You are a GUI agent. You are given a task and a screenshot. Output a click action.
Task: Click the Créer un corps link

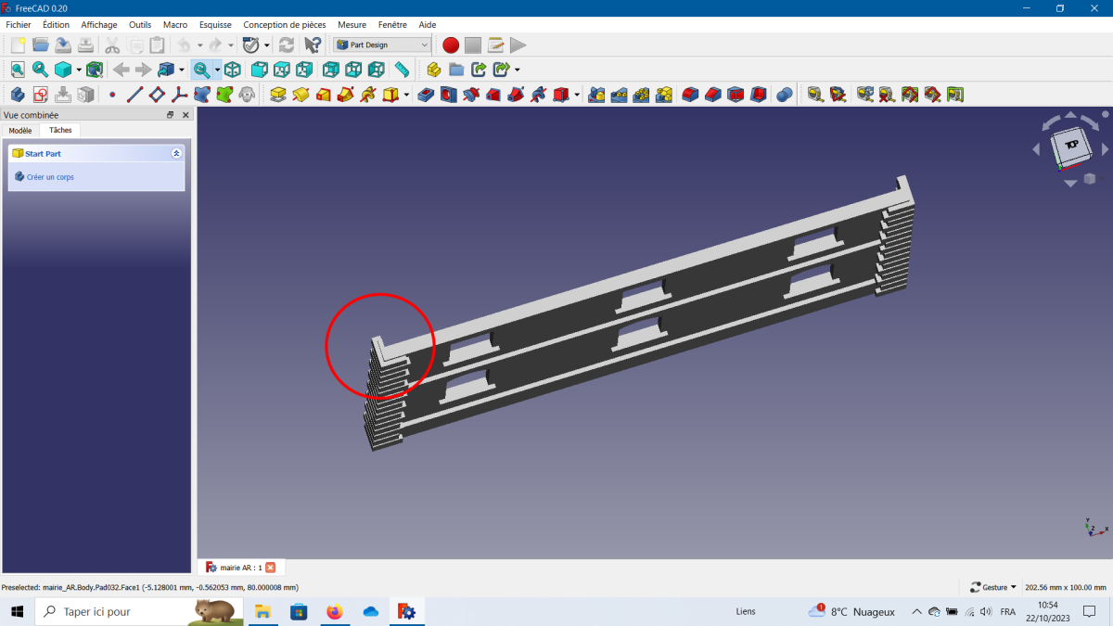pos(50,176)
